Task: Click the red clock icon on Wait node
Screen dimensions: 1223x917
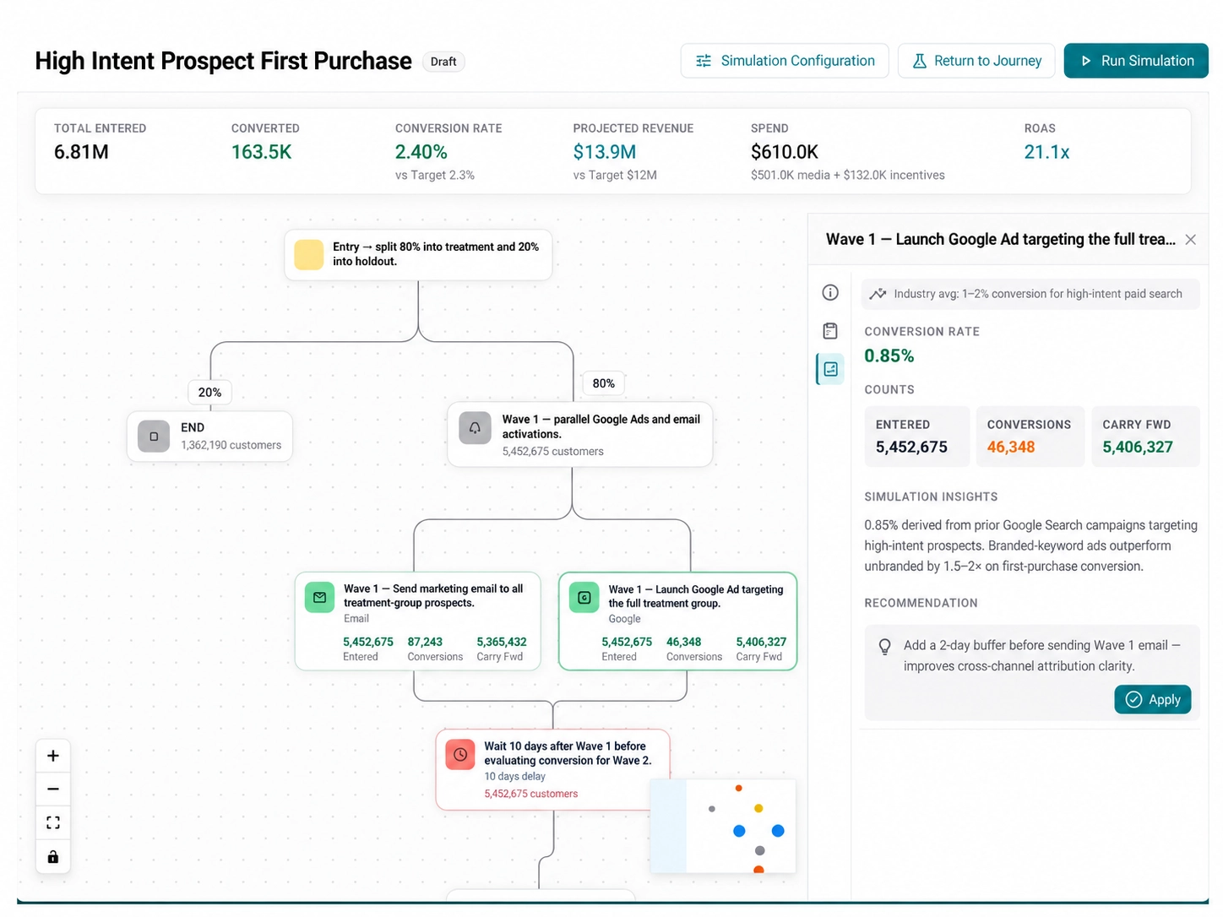Action: (460, 754)
